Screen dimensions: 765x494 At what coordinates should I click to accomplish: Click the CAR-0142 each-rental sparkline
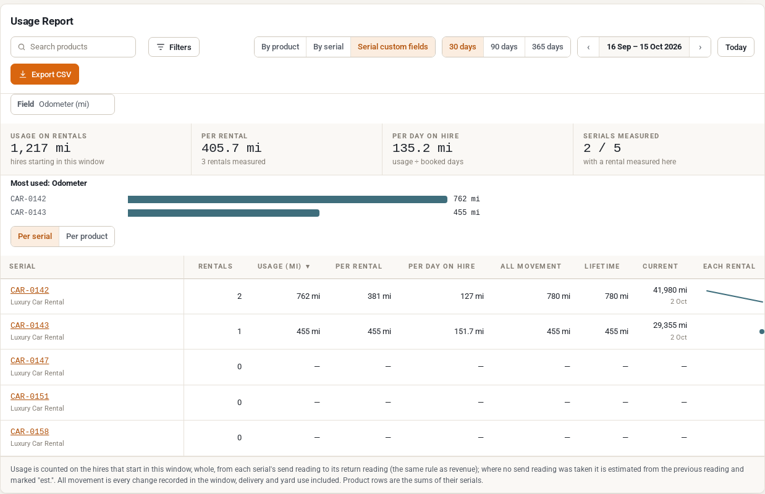(735, 296)
